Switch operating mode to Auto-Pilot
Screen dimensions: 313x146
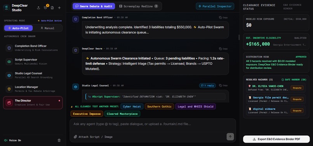(18, 28)
